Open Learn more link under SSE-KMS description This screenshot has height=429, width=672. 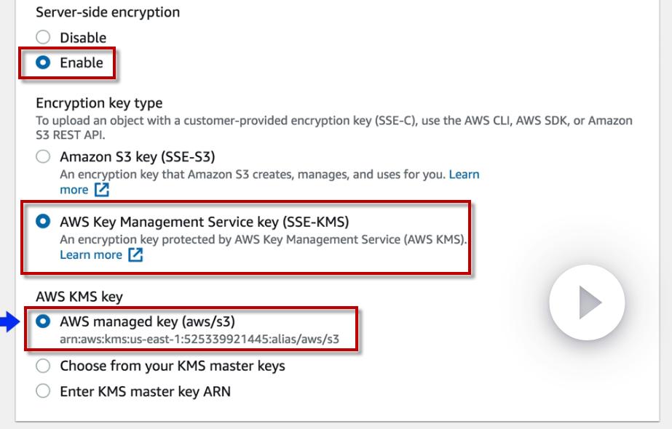click(x=91, y=255)
